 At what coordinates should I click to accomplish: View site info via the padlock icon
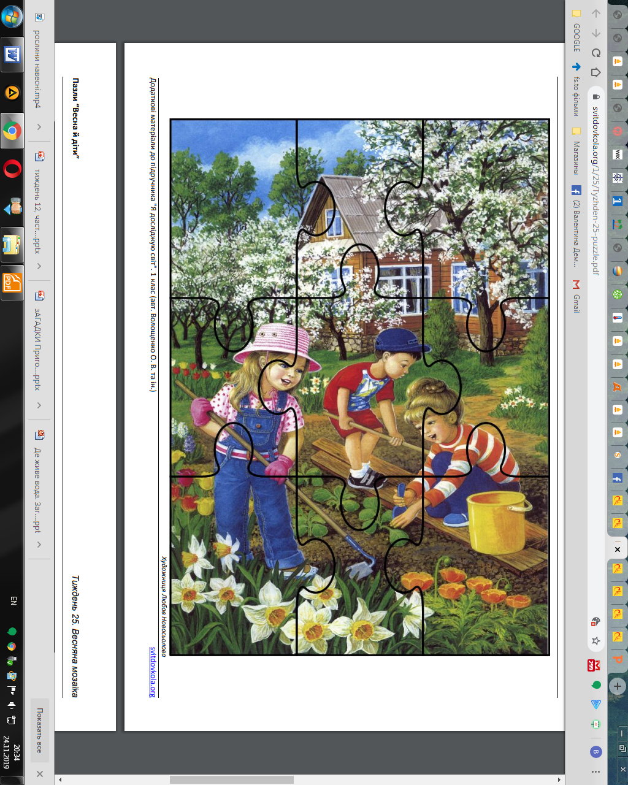coord(595,97)
